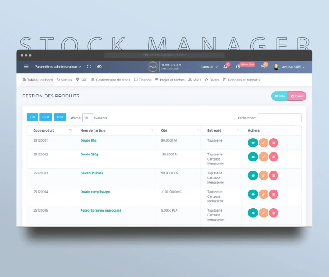Sort by Code produit column arrows

(71, 130)
